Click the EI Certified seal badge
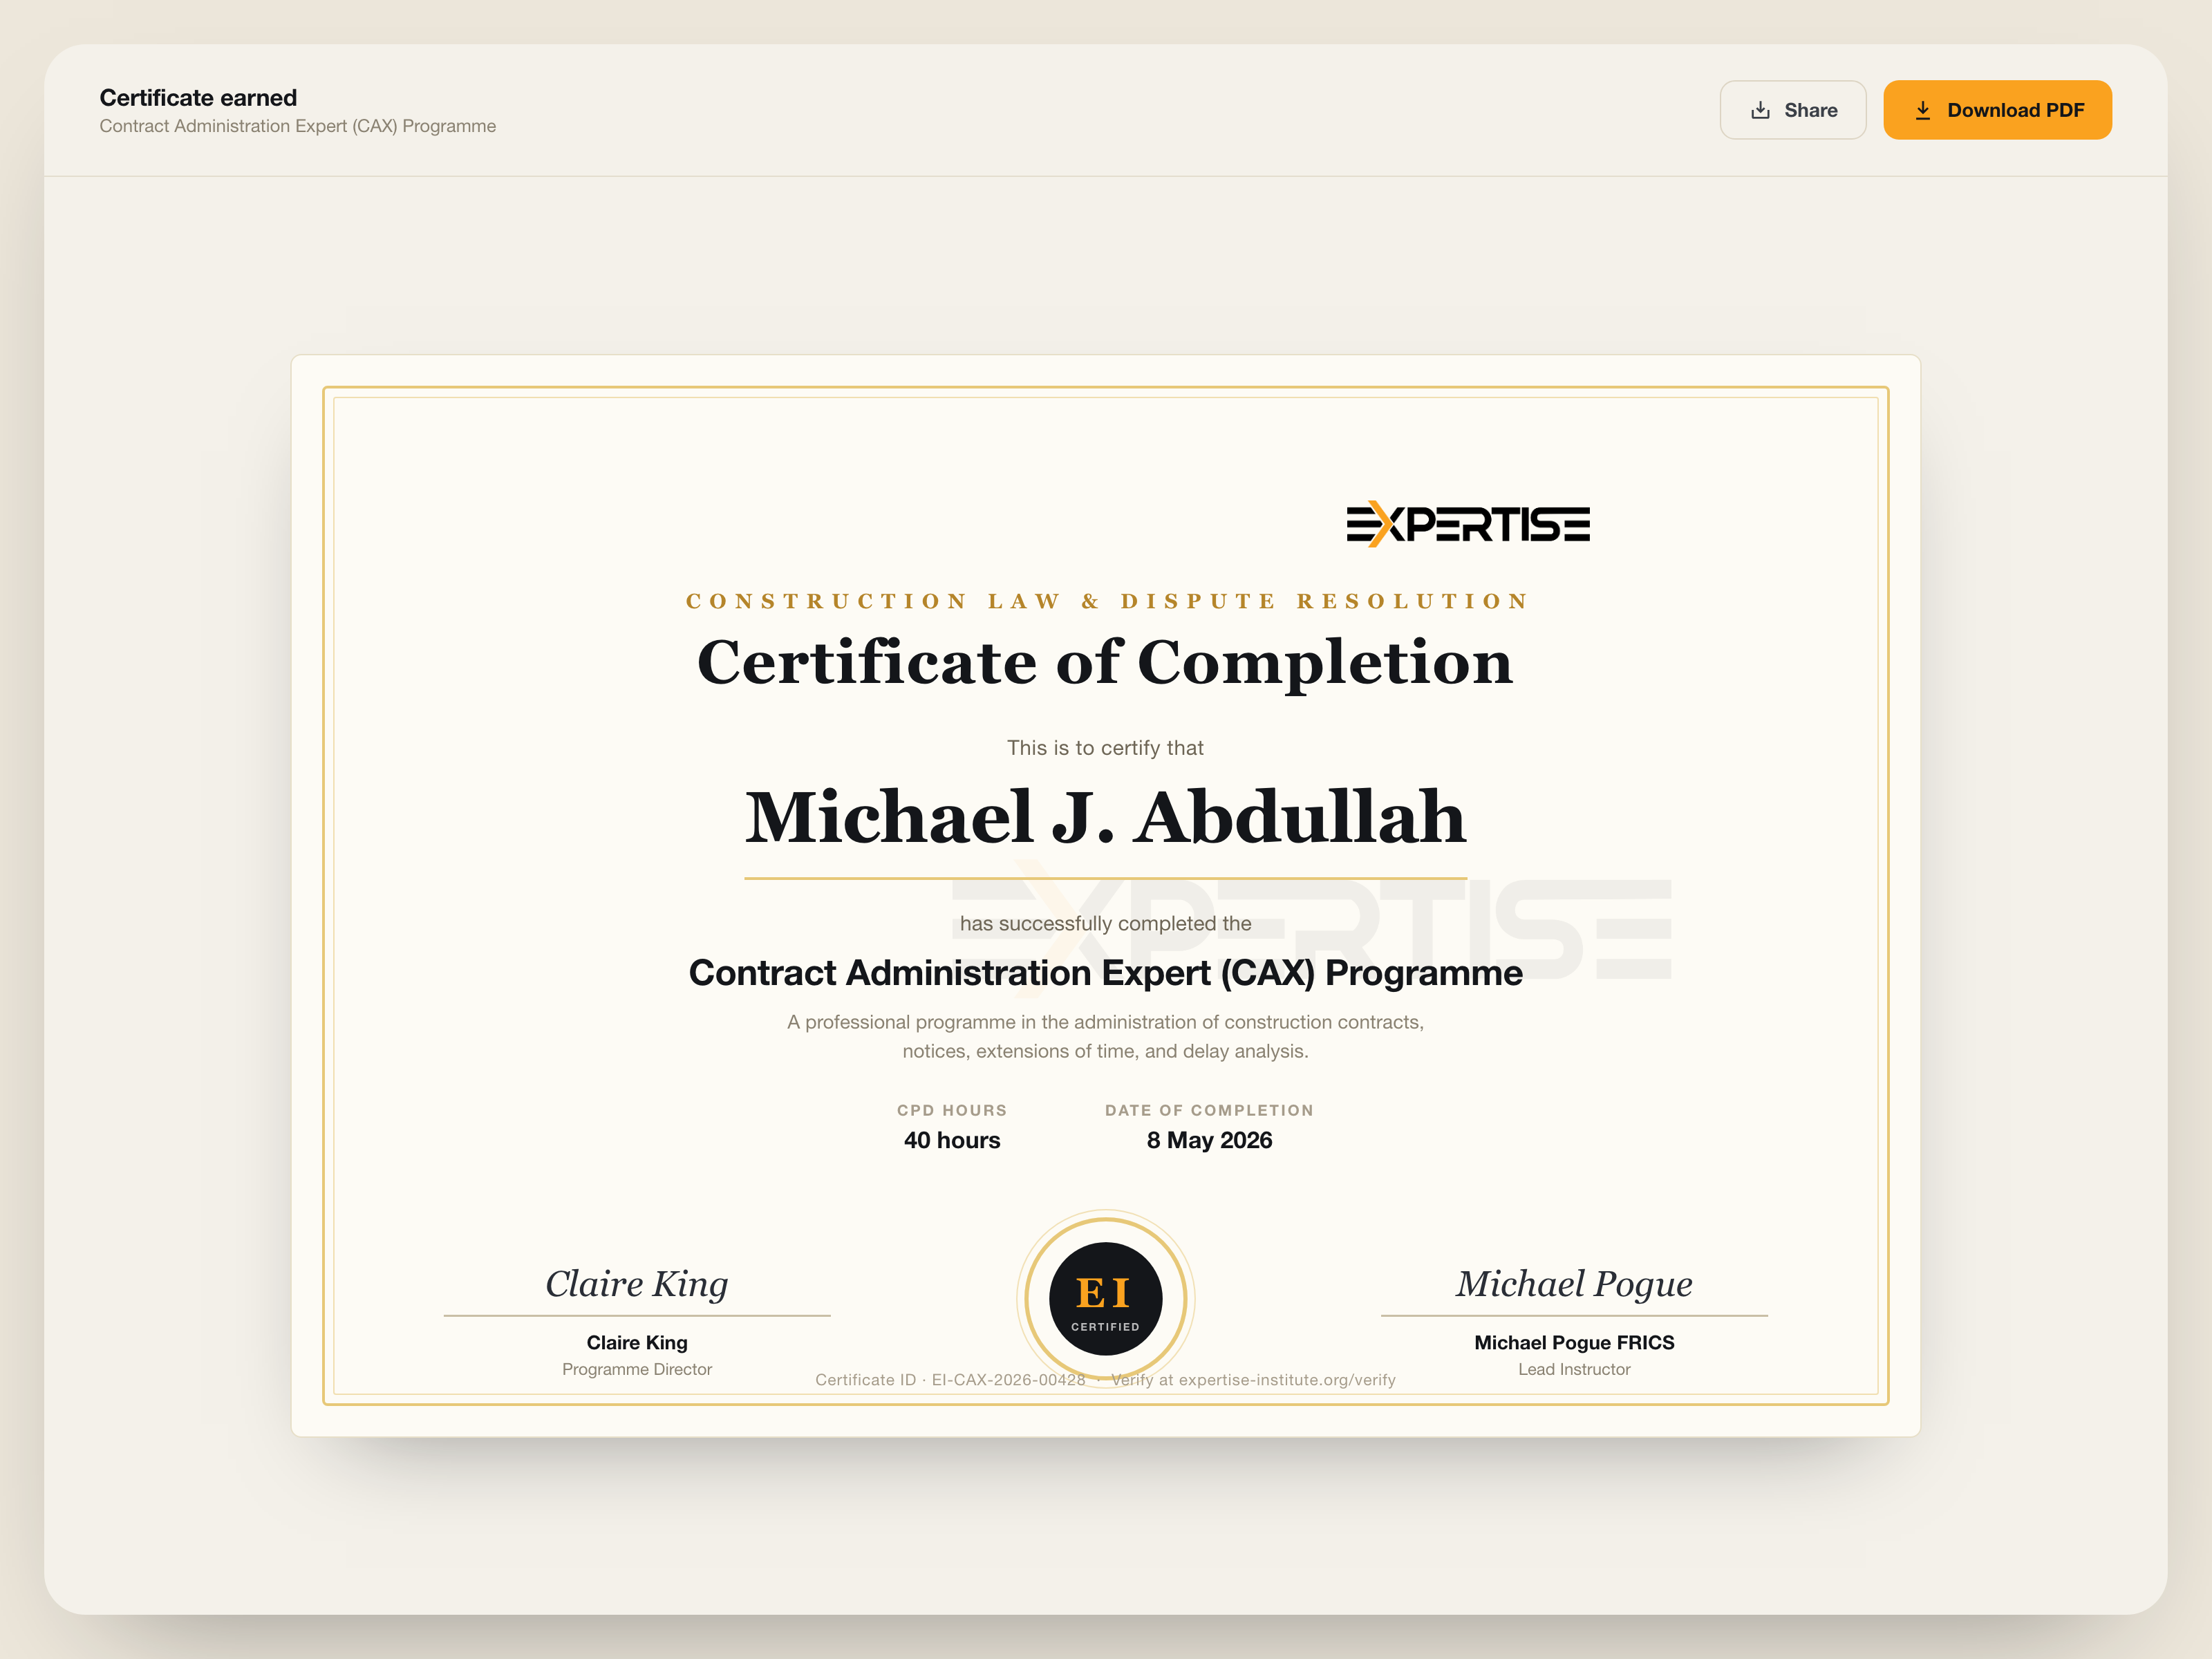 tap(1105, 1298)
